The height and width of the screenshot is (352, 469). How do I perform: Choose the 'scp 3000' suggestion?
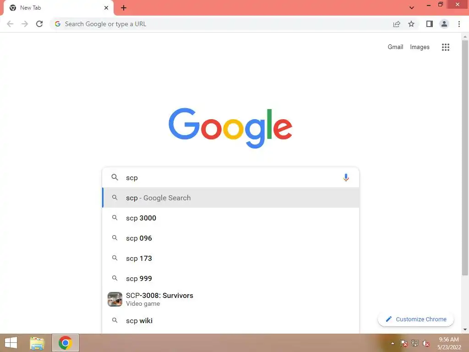231,218
